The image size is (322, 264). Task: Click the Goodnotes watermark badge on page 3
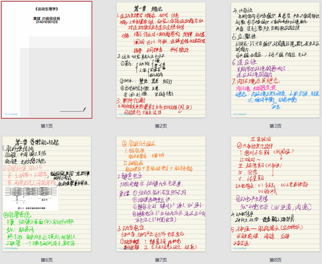240,114
